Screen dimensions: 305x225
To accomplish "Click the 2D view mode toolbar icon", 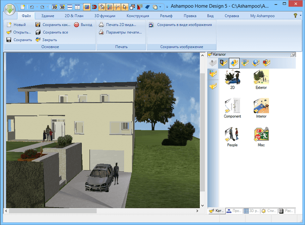I will tap(54, 7).
